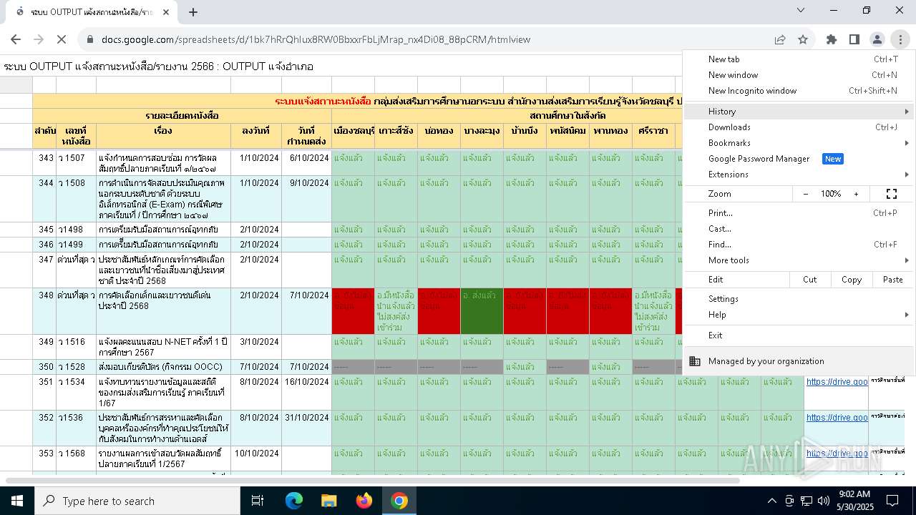Close the OUTPUT spreadsheet tab

click(x=166, y=11)
